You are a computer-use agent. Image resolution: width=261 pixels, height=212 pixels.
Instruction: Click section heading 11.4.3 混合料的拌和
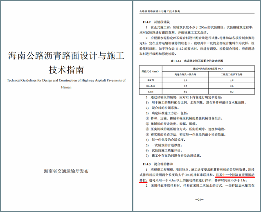pyautogui.click(x=160, y=163)
